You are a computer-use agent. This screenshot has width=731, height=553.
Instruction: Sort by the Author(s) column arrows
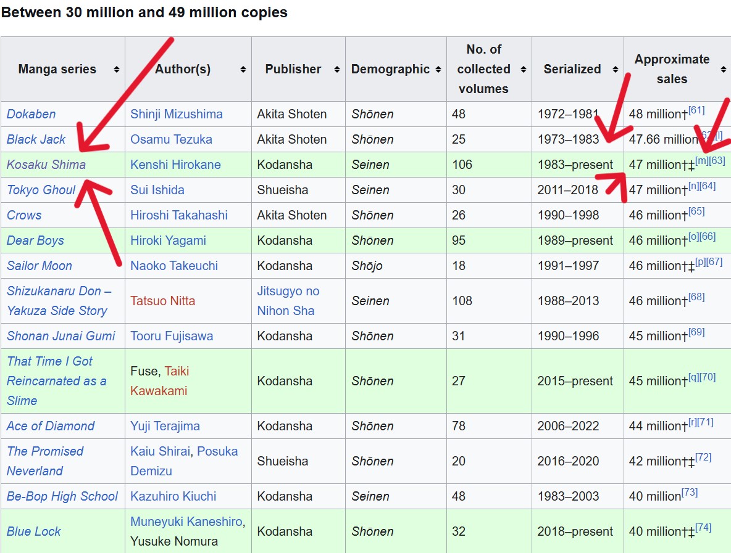pyautogui.click(x=243, y=70)
